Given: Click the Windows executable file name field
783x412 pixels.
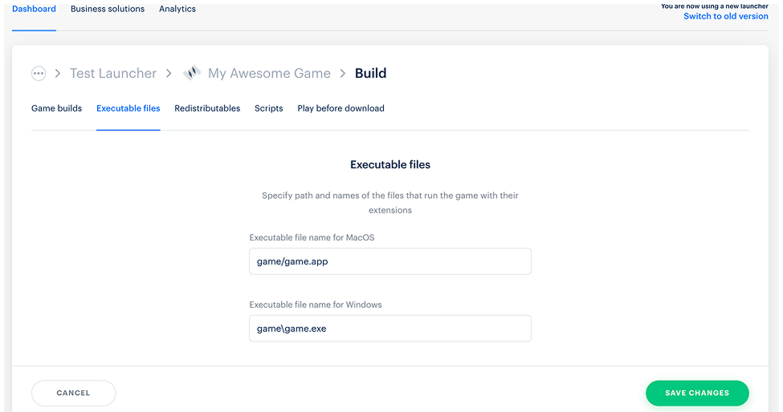Looking at the screenshot, I should click(x=390, y=329).
